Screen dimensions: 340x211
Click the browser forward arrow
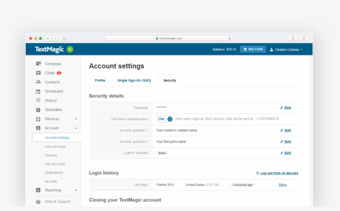pos(55,39)
